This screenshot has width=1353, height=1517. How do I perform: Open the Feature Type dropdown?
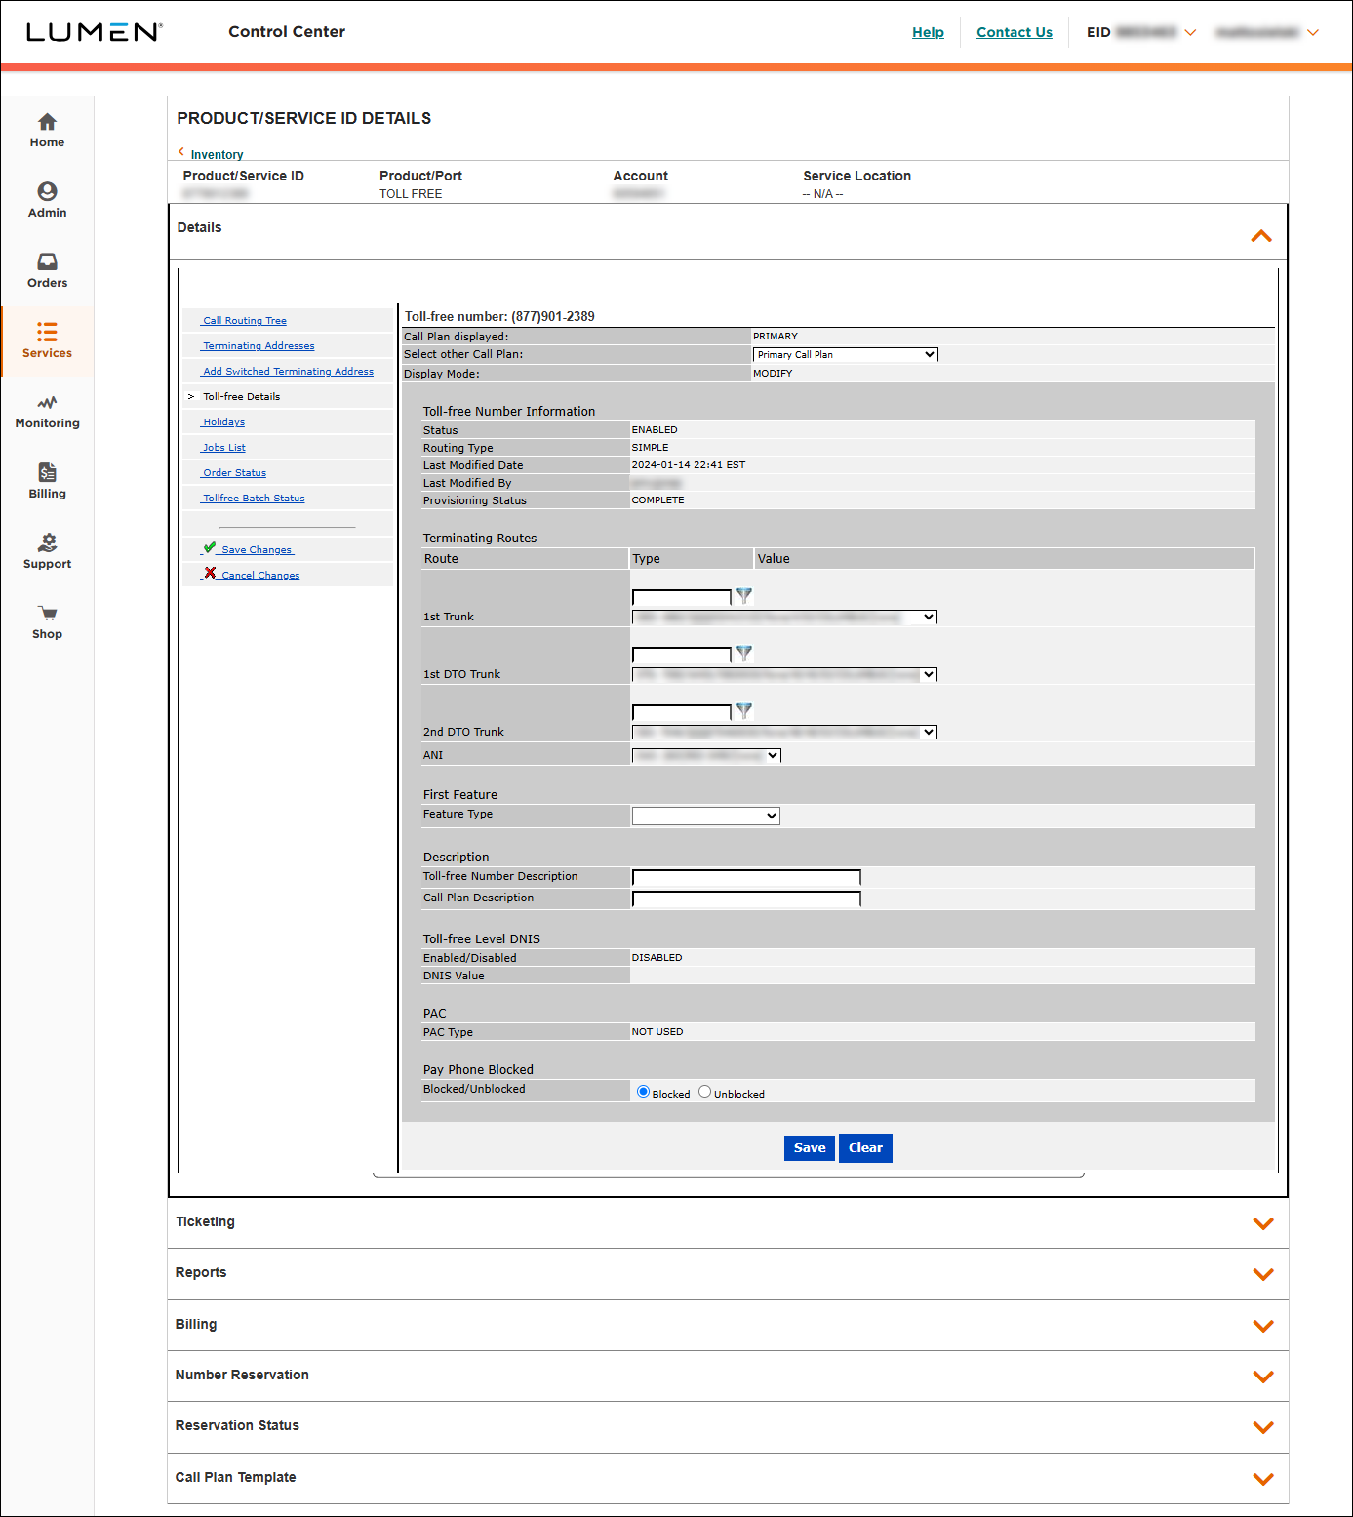pyautogui.click(x=705, y=816)
